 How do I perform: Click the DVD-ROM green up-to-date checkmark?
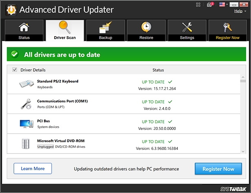tap(170, 142)
